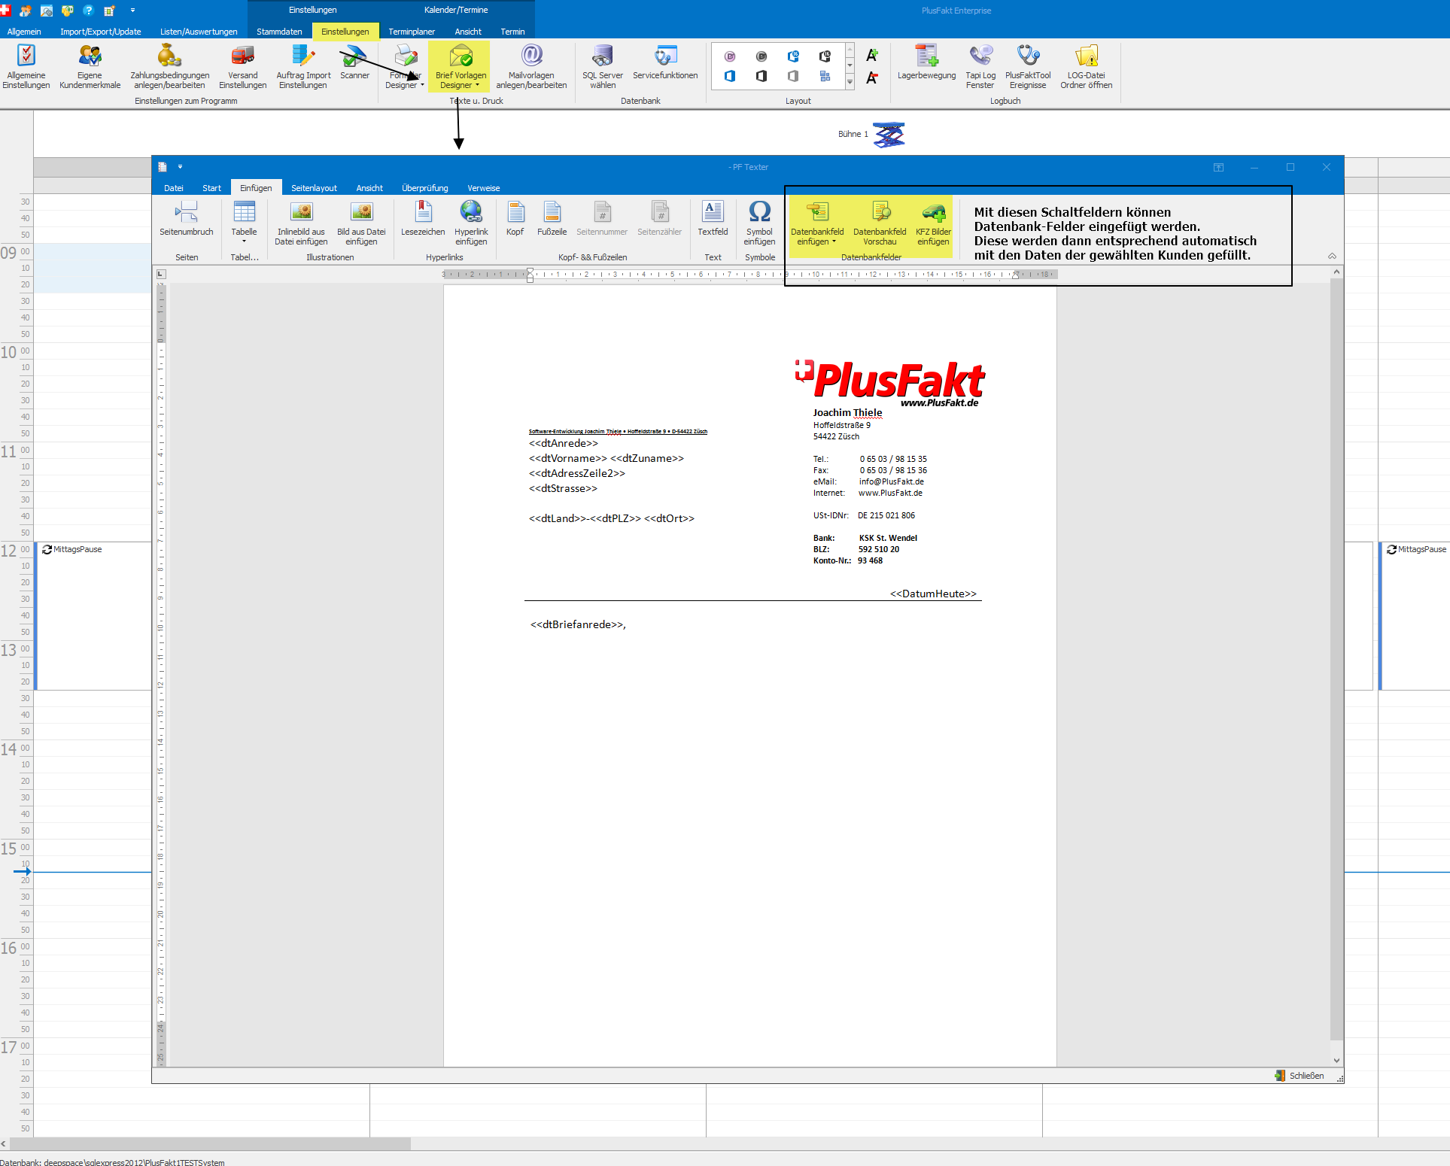
Task: Decrease font size in Layout group
Action: coord(872,77)
